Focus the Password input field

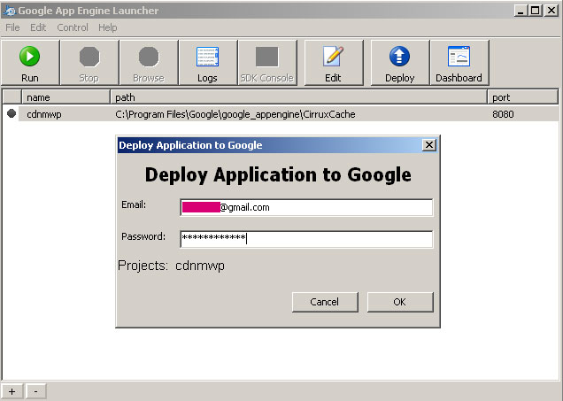[x=306, y=239]
